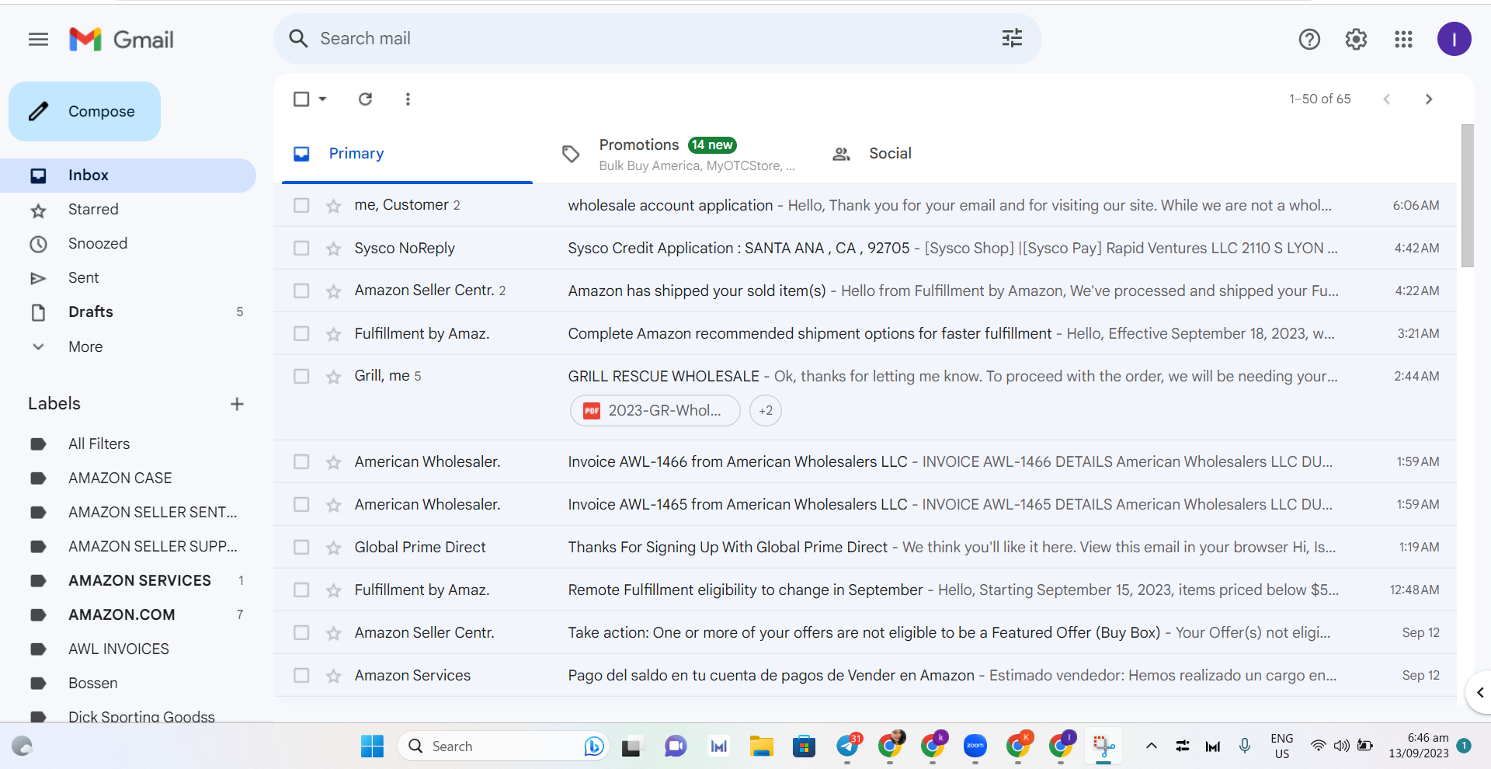Click the message list vertical scrollbar
Viewport: 1491px width, 769px height.
point(1467,196)
